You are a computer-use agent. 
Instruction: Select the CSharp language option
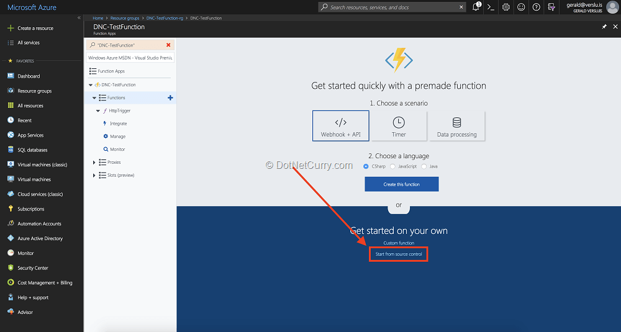366,166
